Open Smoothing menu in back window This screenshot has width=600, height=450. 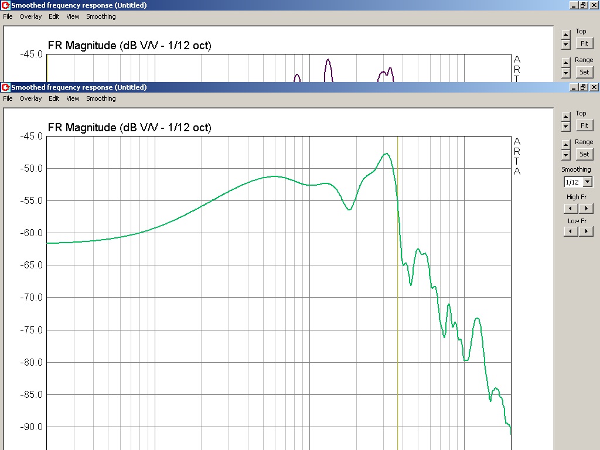pyautogui.click(x=101, y=16)
